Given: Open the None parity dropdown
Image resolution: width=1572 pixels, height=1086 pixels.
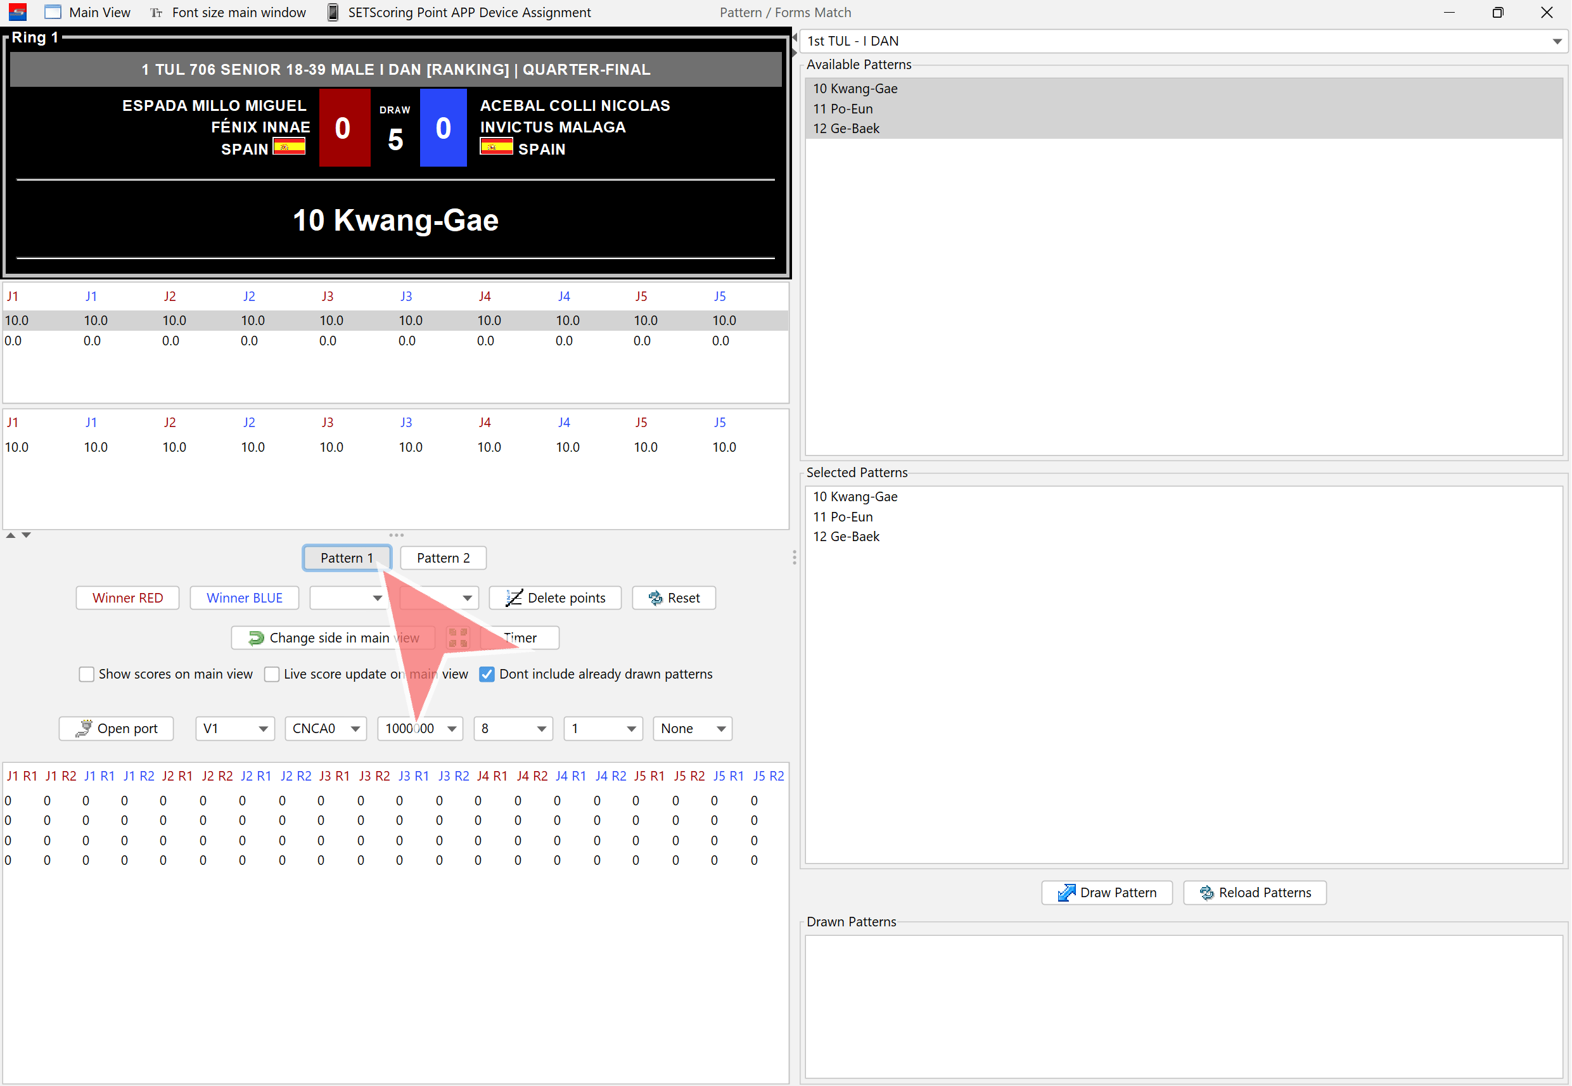Looking at the screenshot, I should click(720, 729).
